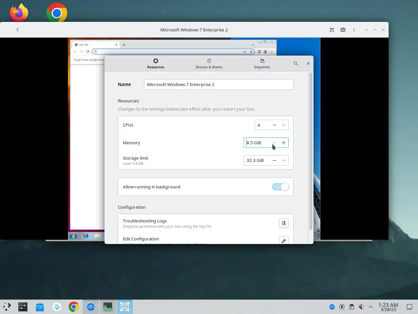Image resolution: width=418 pixels, height=314 pixels.
Task: Launch Chrome from the host taskbar
Action: 74,307
